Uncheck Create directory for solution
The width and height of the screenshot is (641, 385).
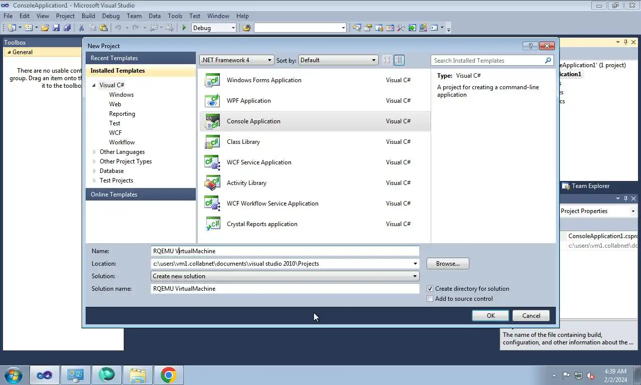pyautogui.click(x=430, y=289)
